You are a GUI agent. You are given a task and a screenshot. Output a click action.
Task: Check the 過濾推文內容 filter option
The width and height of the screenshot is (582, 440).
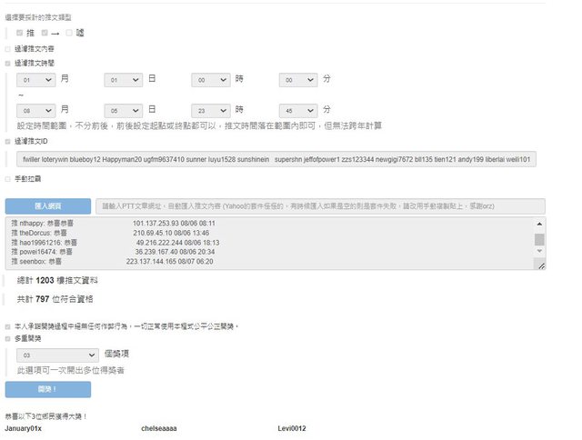tap(8, 49)
